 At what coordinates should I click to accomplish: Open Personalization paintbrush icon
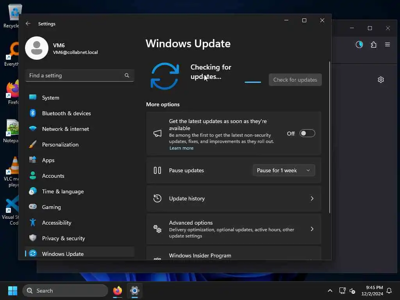[33, 144]
